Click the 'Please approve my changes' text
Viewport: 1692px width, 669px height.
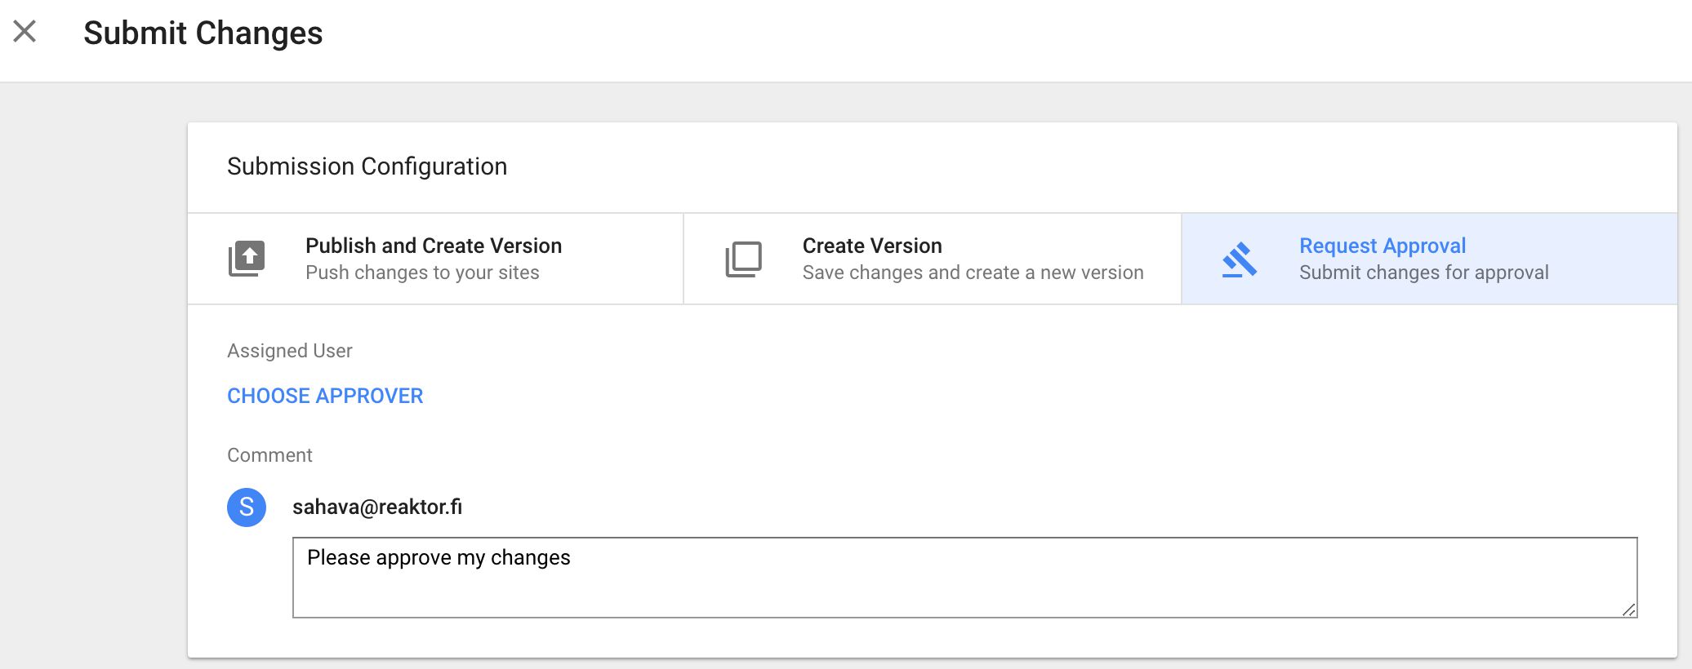point(439,557)
